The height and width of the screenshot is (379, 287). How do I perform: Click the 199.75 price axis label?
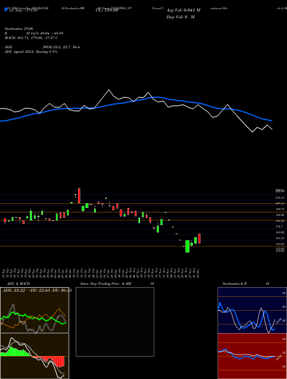280,209
